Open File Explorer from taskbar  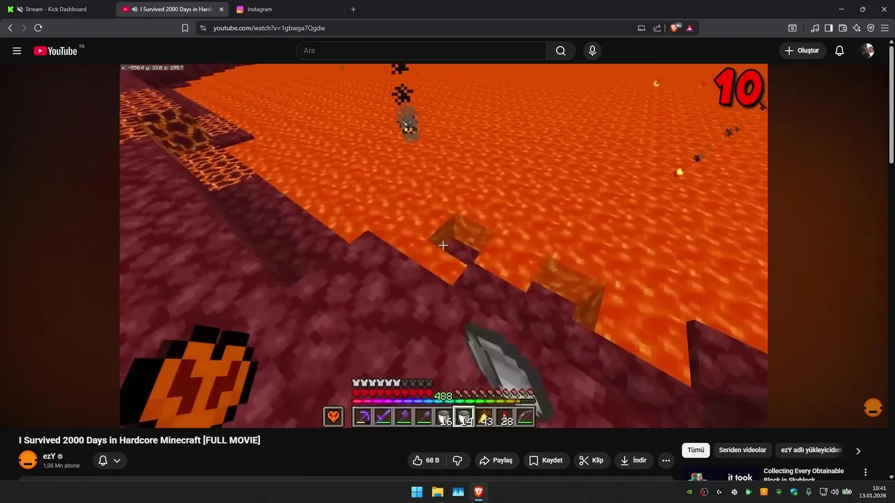coord(437,492)
